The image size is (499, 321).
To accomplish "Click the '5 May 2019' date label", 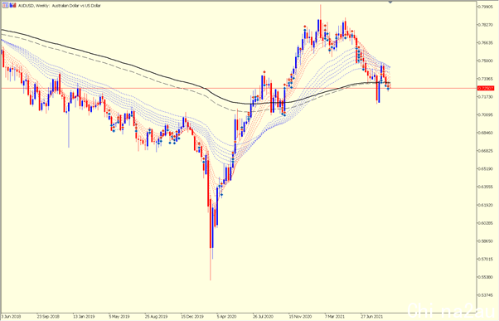I will [x=119, y=317].
